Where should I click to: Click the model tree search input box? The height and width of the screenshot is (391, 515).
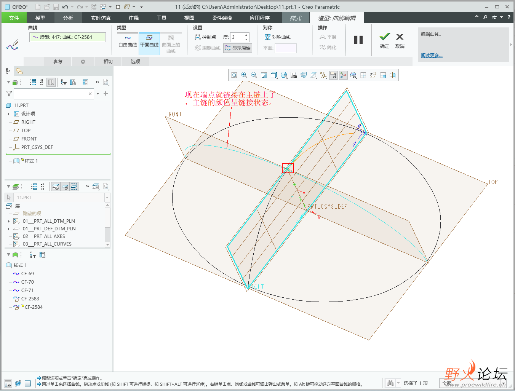[x=53, y=94]
